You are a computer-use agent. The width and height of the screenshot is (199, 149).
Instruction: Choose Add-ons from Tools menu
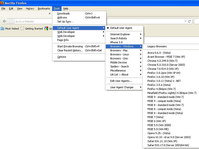79,18
